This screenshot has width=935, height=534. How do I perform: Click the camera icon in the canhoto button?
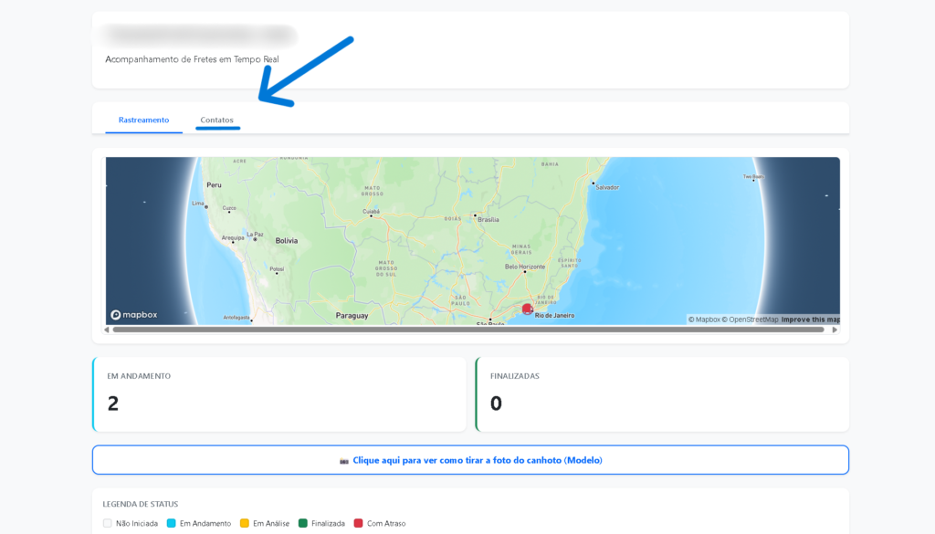(x=344, y=461)
